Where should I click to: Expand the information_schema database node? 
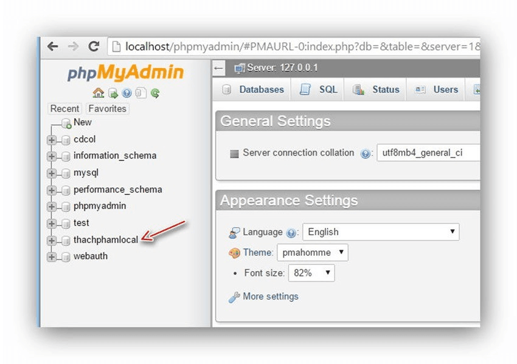(x=52, y=156)
